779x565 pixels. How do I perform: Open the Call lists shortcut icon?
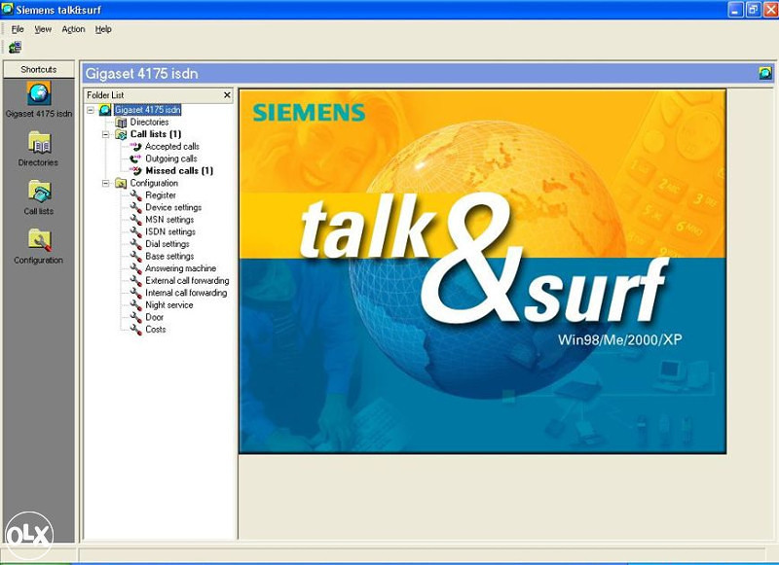(39, 192)
